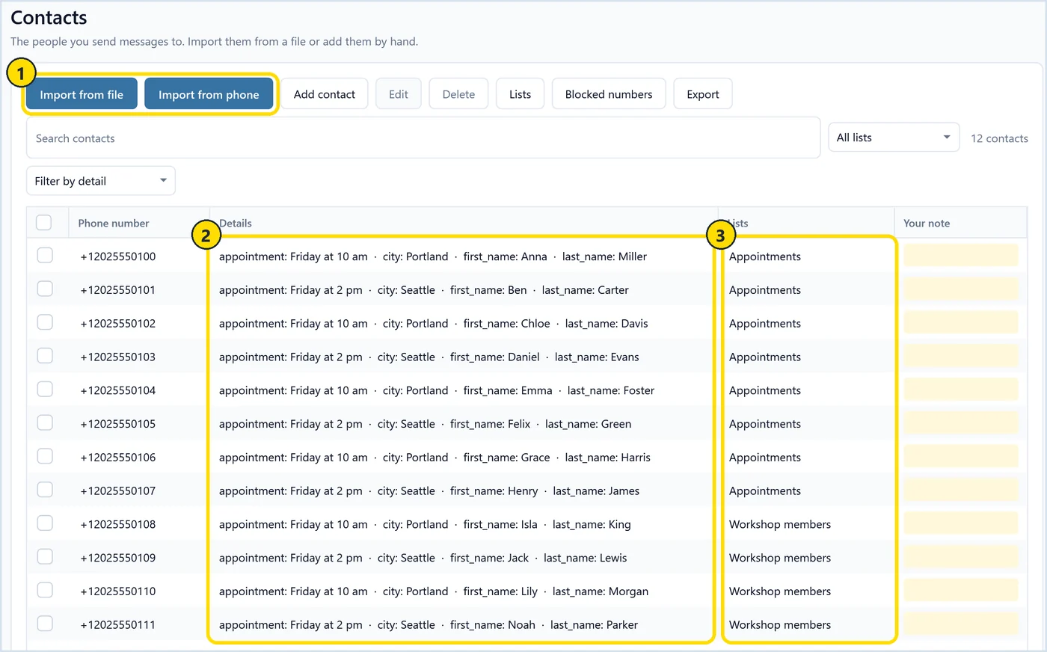Click Workshop members for Isla King

click(780, 524)
